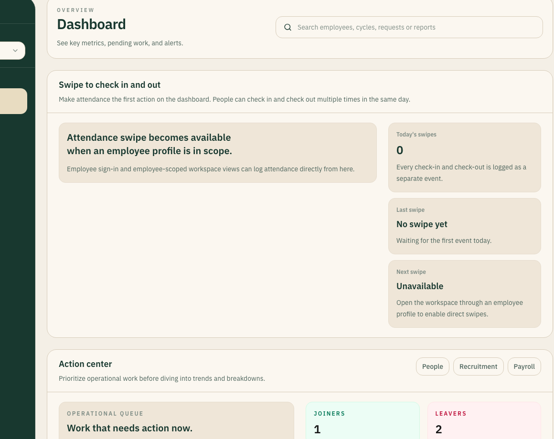Click the Action center heading
Viewport: 554px width, 439px height.
85,364
